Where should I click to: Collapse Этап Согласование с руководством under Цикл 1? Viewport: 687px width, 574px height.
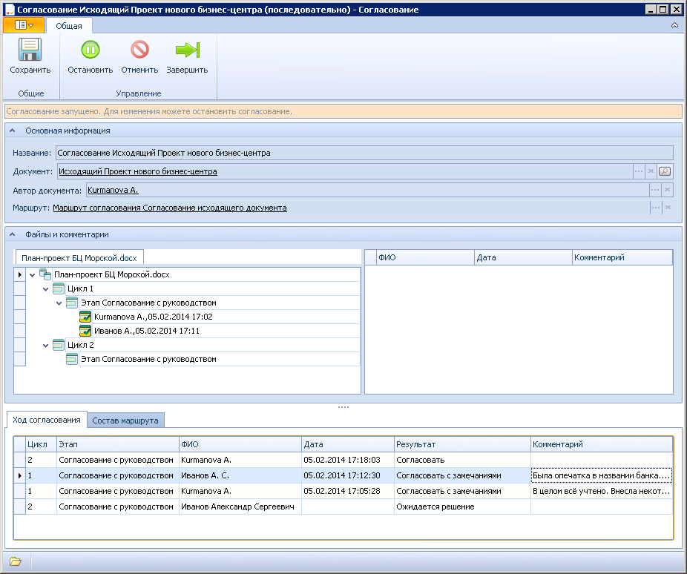coord(59,303)
